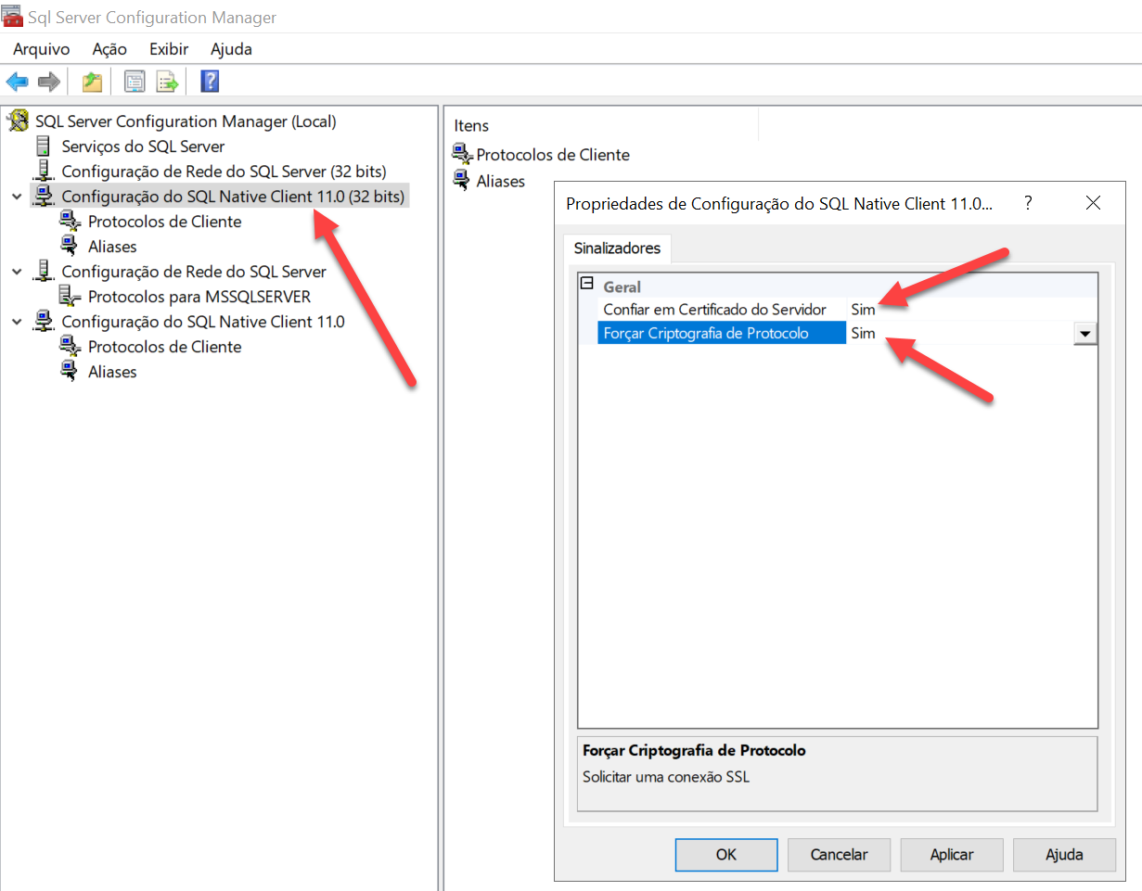Select the SQL Server Configuration Manager (Local) root node icon

click(x=19, y=121)
